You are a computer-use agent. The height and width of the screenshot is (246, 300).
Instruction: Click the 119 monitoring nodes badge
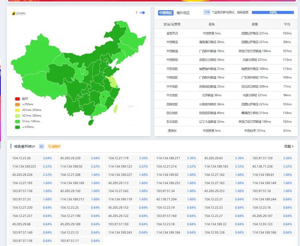(x=207, y=12)
